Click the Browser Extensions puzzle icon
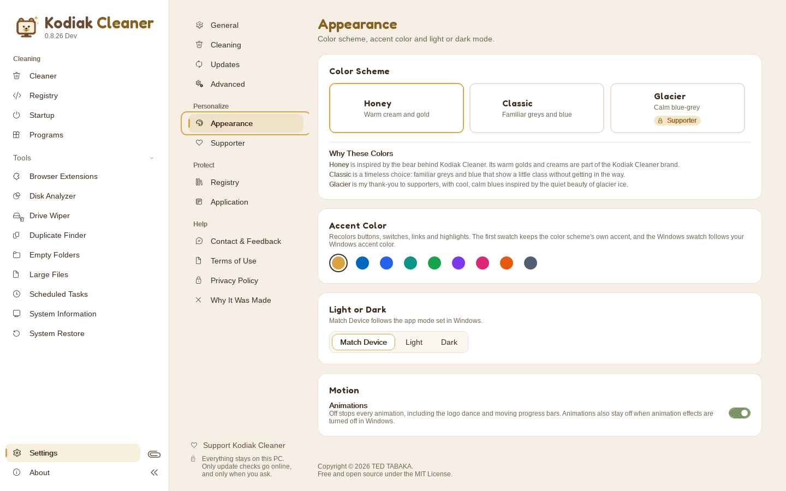786x491 pixels. click(x=16, y=176)
